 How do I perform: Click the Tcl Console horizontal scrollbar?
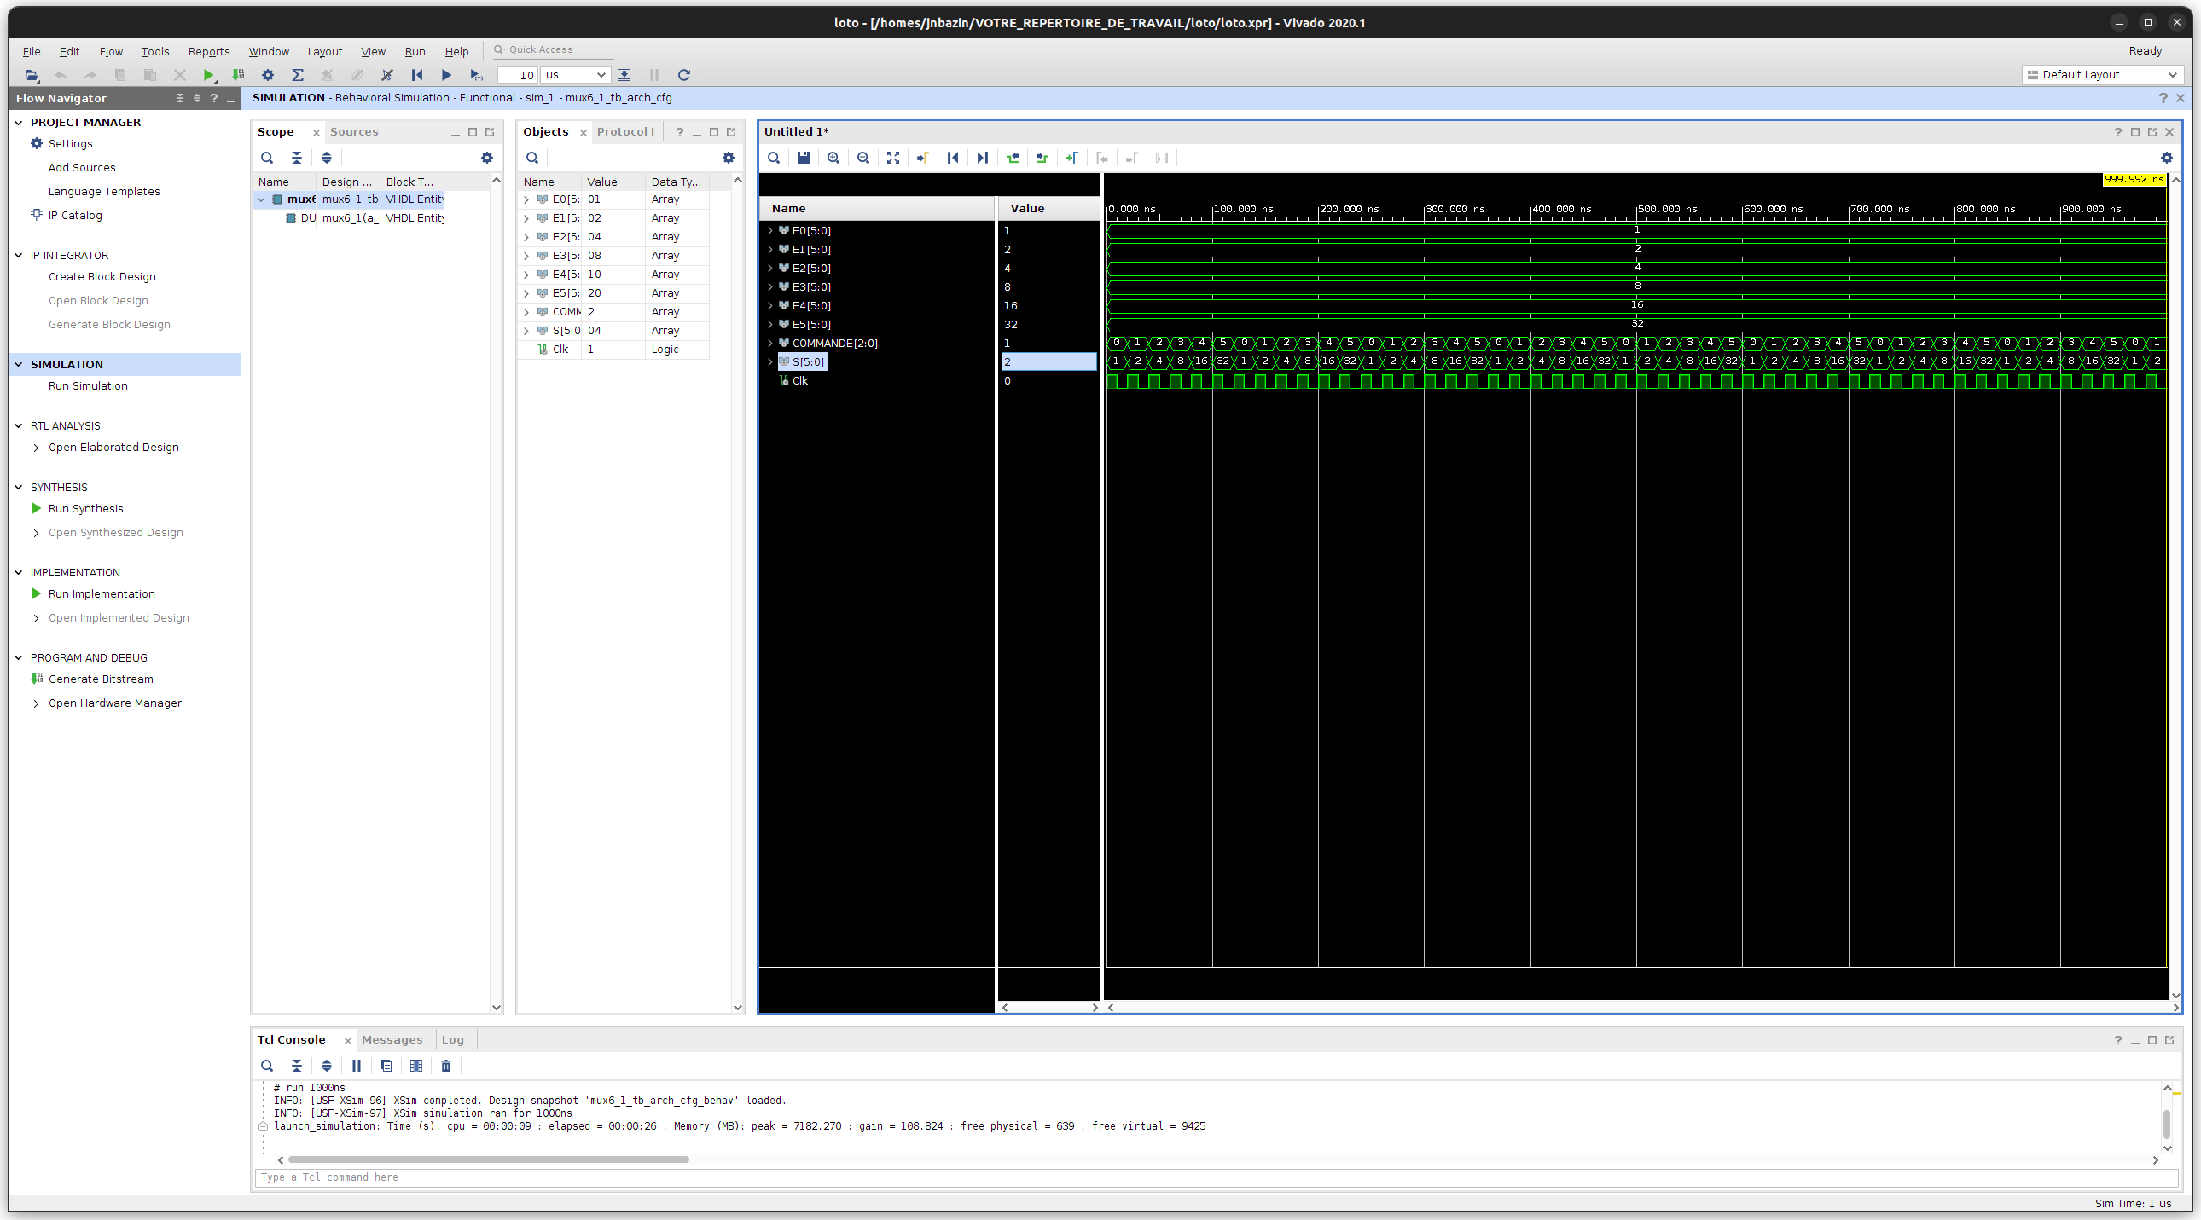[489, 1159]
